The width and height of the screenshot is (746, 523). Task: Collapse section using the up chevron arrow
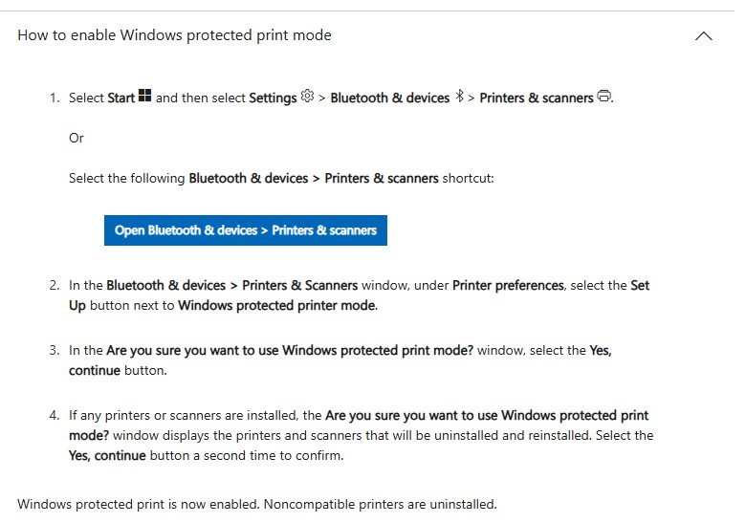(703, 36)
